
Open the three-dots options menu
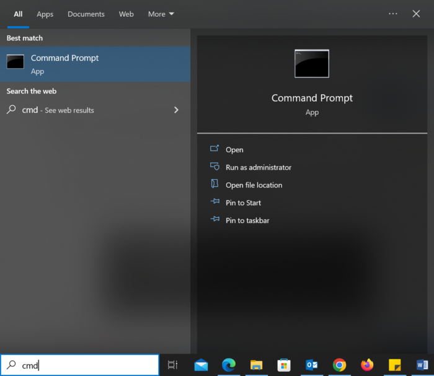393,14
